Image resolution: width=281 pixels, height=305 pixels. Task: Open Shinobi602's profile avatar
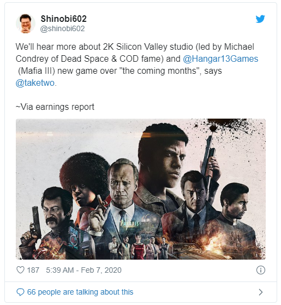pos(26,24)
